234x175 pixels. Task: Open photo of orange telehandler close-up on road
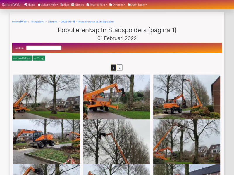point(116,97)
